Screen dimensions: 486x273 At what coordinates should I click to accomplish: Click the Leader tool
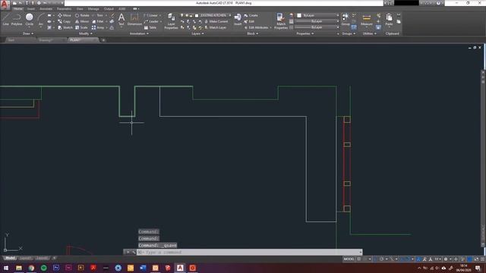point(151,21)
